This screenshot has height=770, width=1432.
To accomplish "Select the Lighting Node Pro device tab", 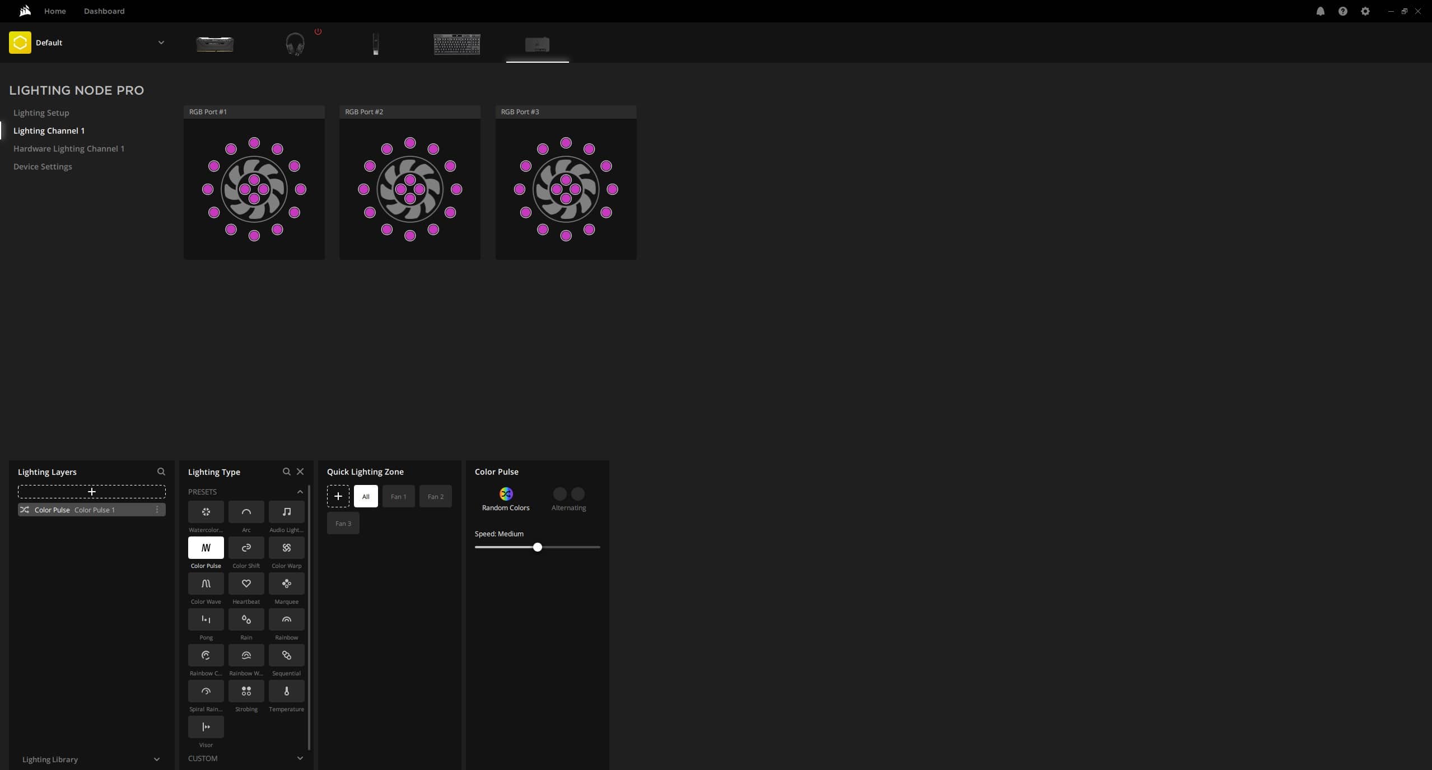I will point(537,44).
